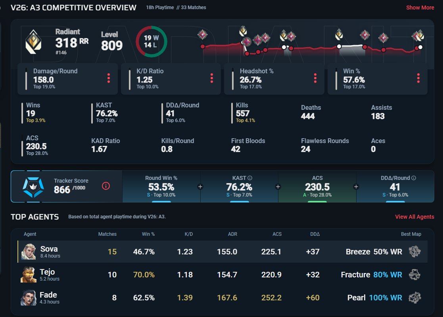The image size is (443, 317).
Task: Click the Breeze map icon
Action: coord(415,252)
